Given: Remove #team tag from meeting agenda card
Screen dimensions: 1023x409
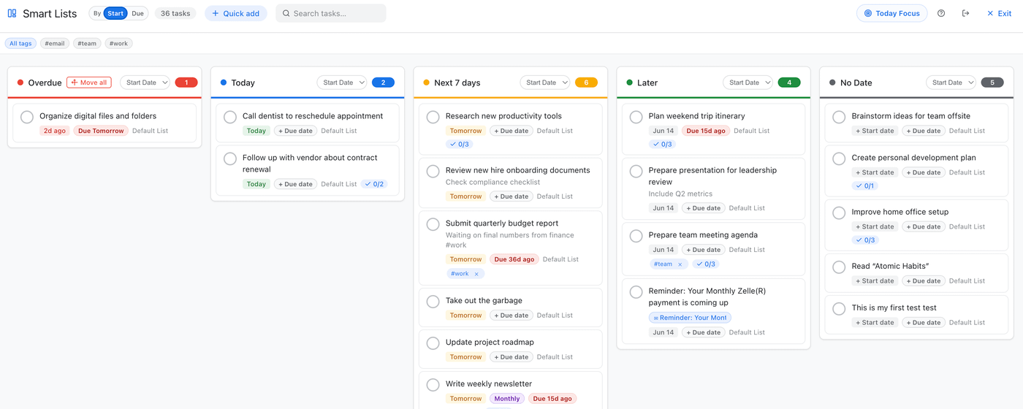Looking at the screenshot, I should point(680,264).
